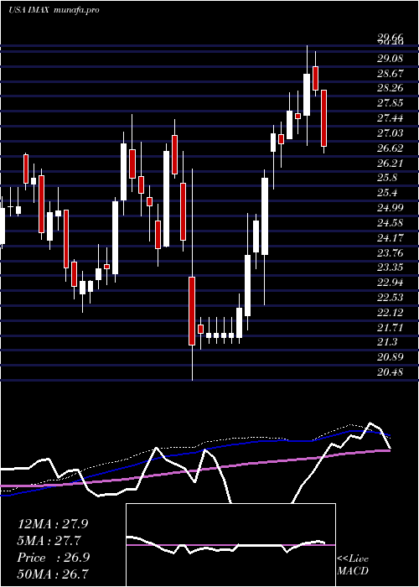Viewport: 419px width, 587px height.
Task: Click the 27.85 price axis label
Action: point(391,103)
